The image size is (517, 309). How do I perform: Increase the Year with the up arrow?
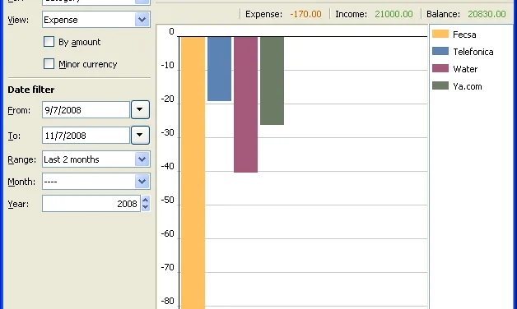(146, 200)
